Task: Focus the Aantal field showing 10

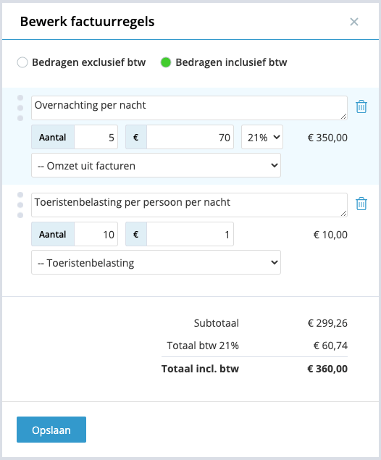Action: (96, 234)
